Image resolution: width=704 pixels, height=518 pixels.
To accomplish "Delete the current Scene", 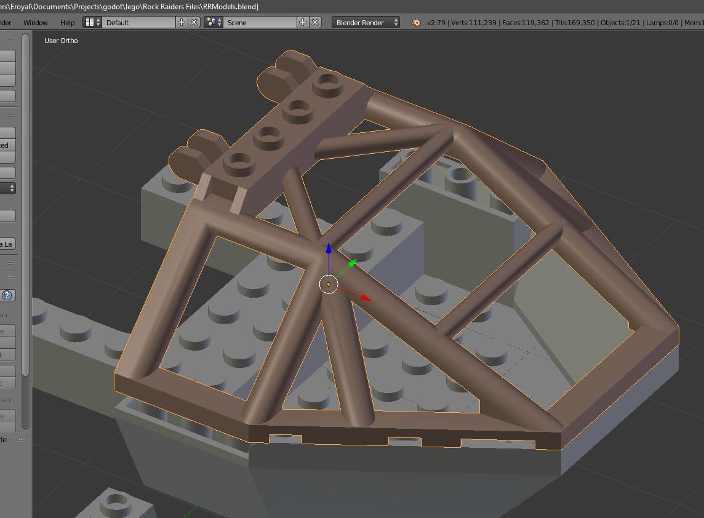I will [315, 22].
